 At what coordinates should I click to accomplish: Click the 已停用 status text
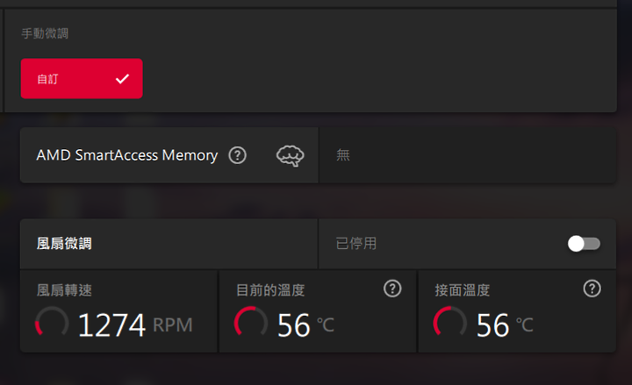tap(356, 244)
